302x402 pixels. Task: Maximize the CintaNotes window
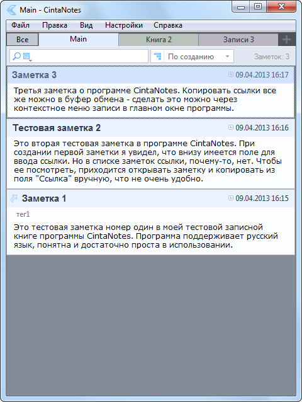(x=258, y=6)
